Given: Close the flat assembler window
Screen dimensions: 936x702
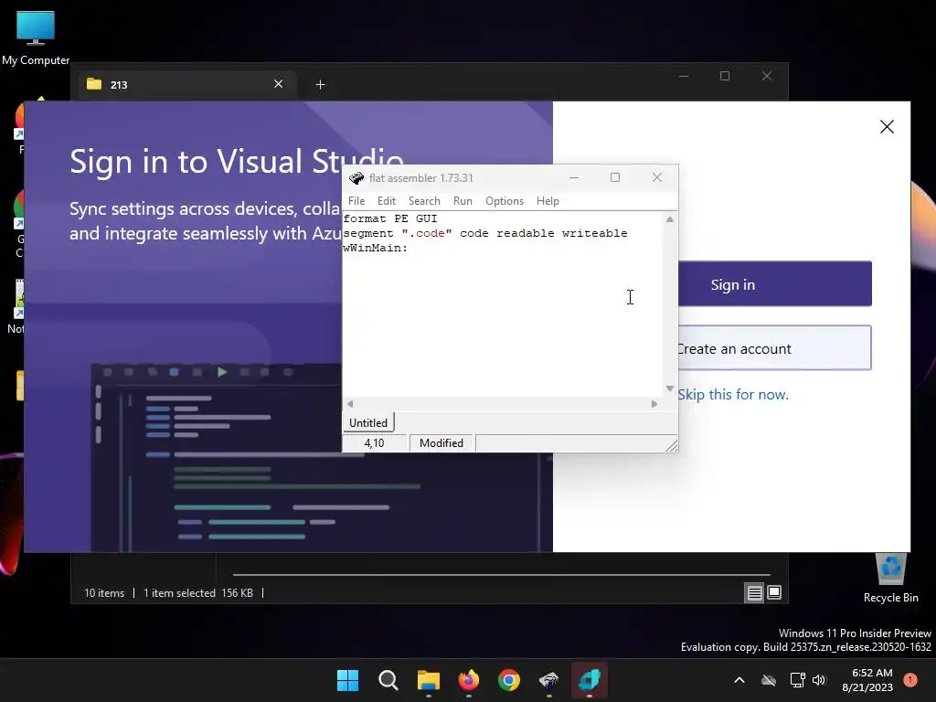Looking at the screenshot, I should pos(656,177).
